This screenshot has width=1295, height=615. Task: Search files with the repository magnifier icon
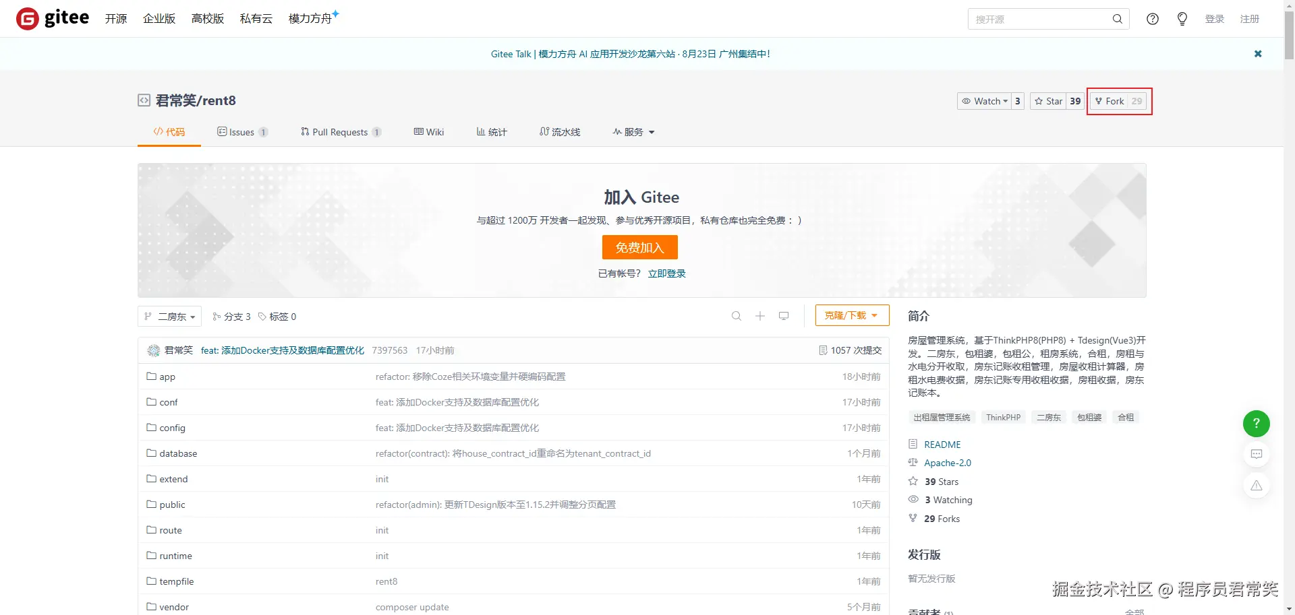pyautogui.click(x=737, y=316)
